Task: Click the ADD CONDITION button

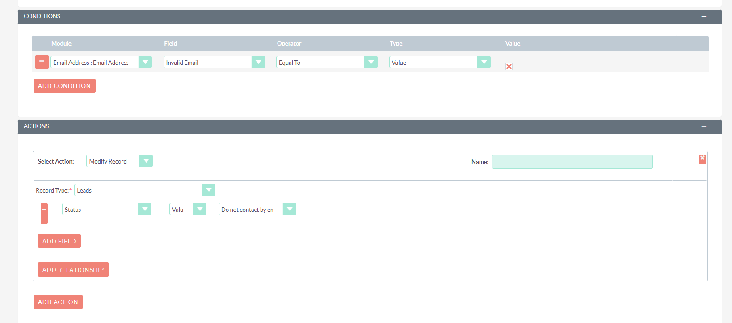Action: [x=64, y=86]
